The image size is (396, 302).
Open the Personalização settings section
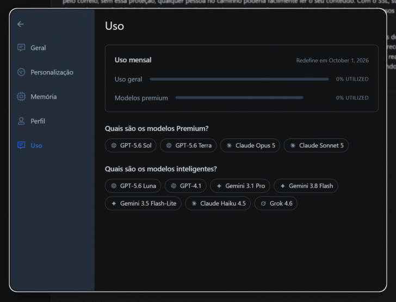point(52,72)
